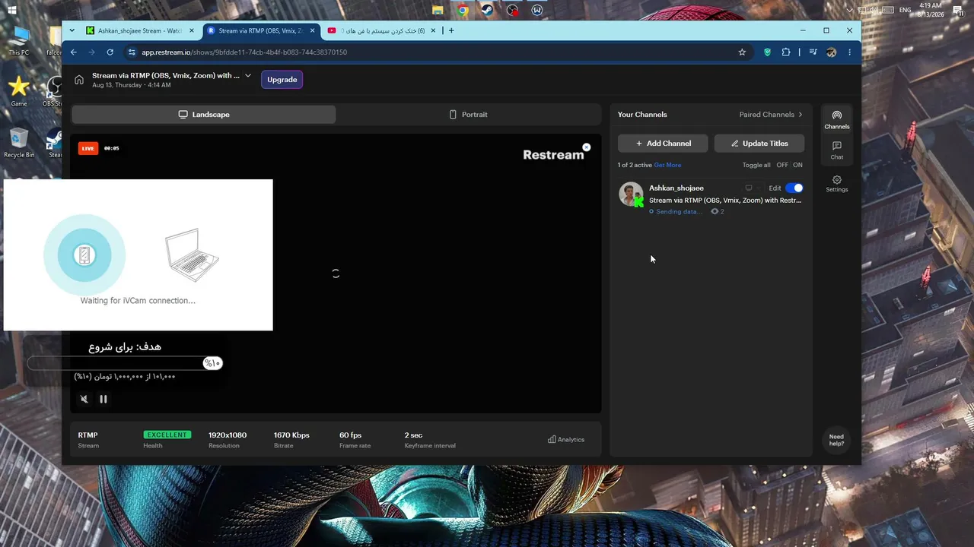Image resolution: width=974 pixels, height=547 pixels.
Task: Turn all channels ON
Action: tap(797, 165)
